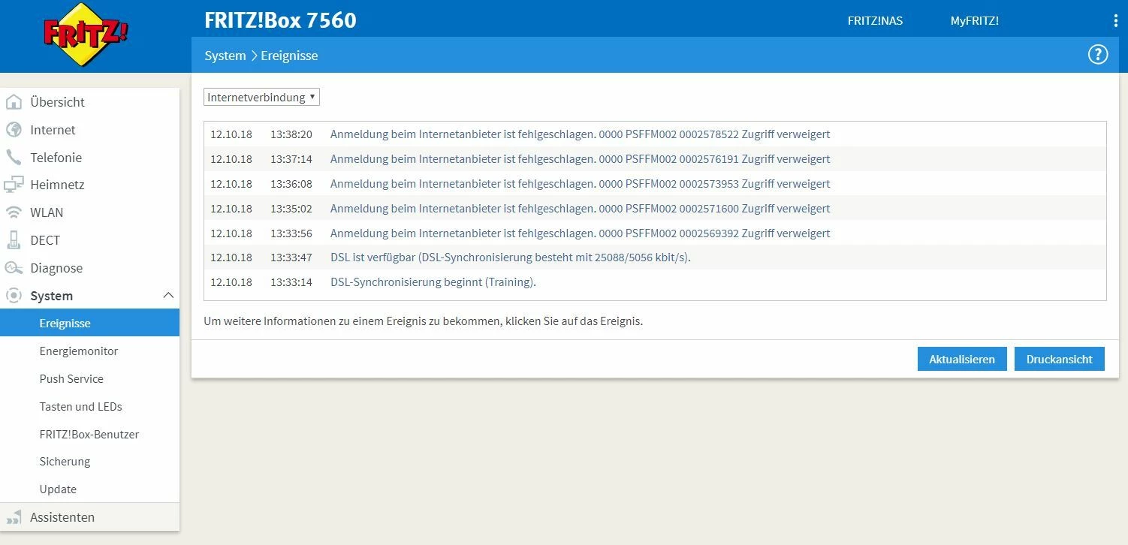The image size is (1128, 545).
Task: Select the Ereignisse submenu item
Action: tap(90, 324)
